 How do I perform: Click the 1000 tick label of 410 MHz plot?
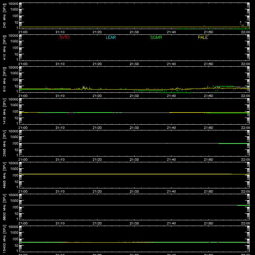coord(14,41)
